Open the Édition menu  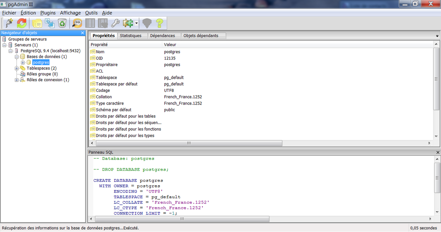pyautogui.click(x=28, y=13)
